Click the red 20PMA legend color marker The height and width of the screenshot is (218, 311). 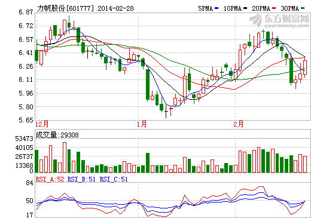(x=274, y=8)
